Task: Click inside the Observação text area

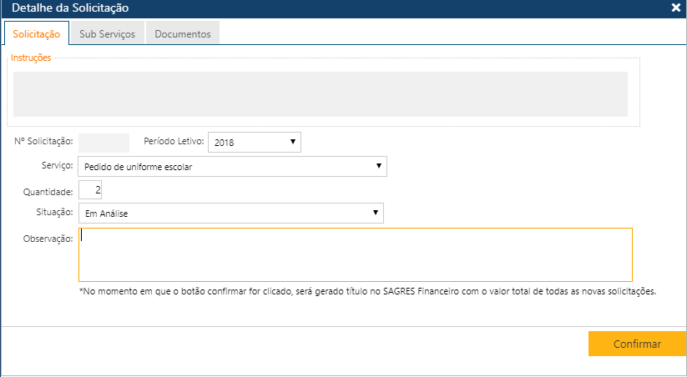Action: click(x=355, y=255)
